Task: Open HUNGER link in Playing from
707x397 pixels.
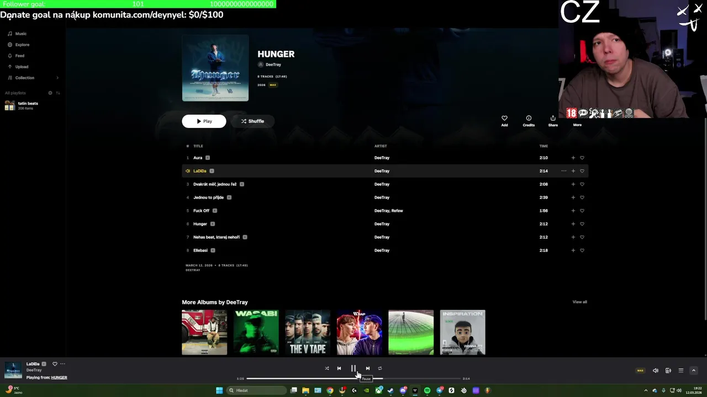Action: (x=59, y=378)
